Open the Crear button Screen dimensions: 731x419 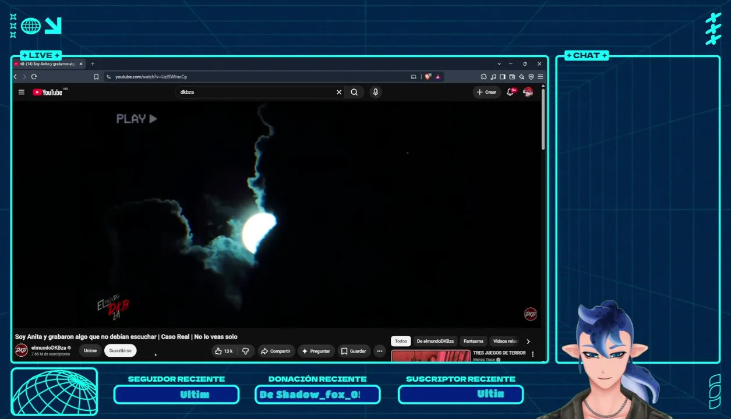coord(487,92)
